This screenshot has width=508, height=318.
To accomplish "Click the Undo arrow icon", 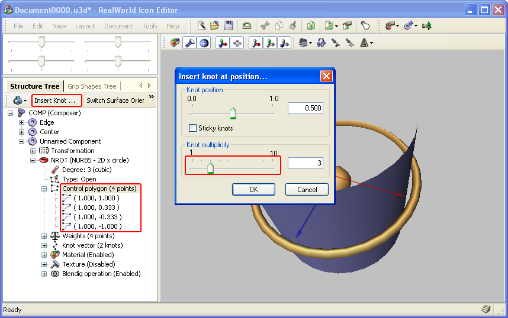I will point(247,25).
